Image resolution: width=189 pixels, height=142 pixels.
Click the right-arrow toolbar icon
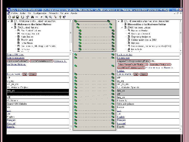pyautogui.click(x=36, y=17)
